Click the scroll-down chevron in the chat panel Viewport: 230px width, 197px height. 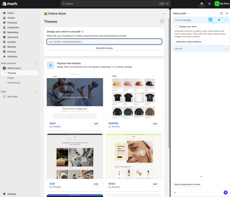(201, 177)
